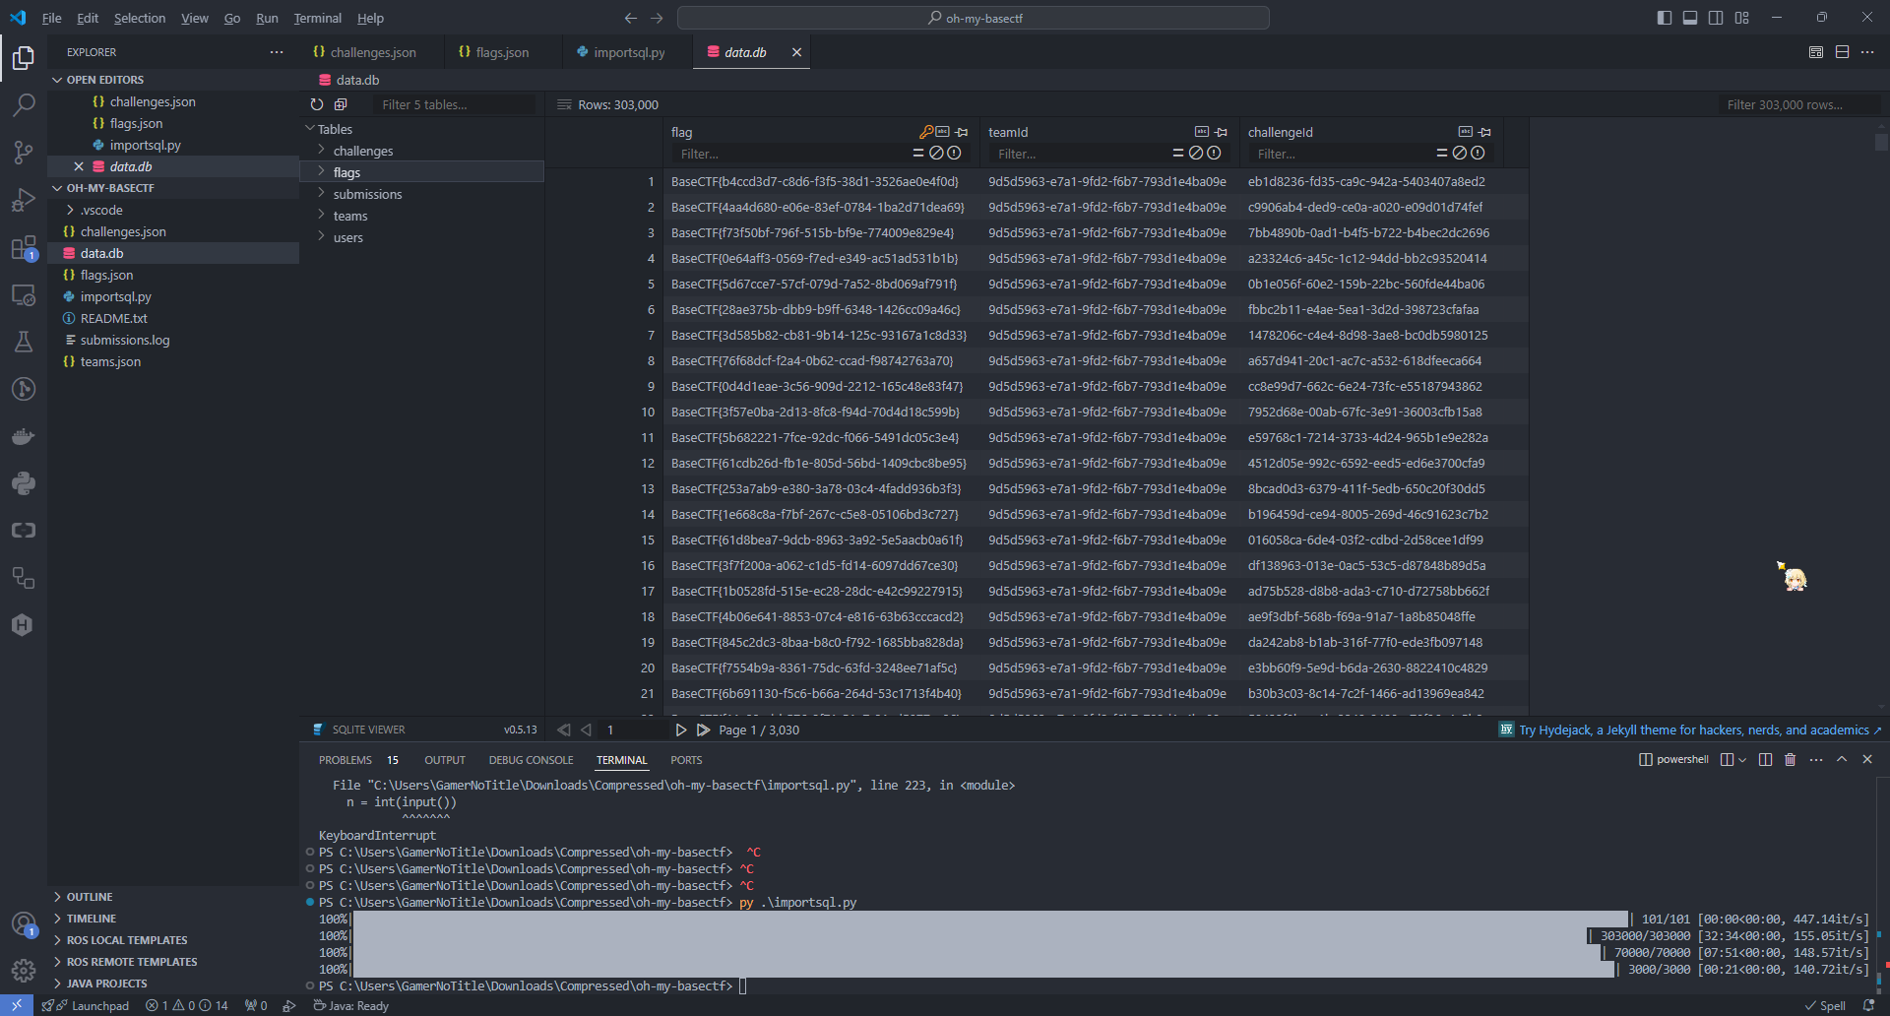This screenshot has width=1890, height=1016.
Task: Refresh the SQLite tables list
Action: [x=316, y=104]
